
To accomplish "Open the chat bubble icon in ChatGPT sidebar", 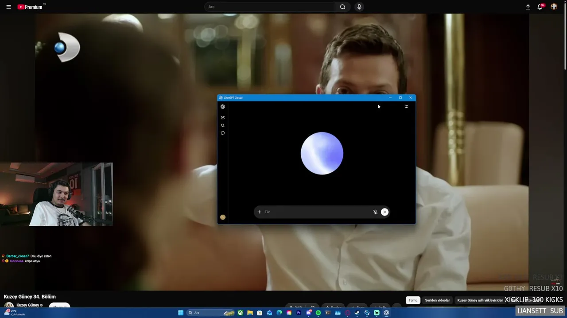I will pos(223,133).
